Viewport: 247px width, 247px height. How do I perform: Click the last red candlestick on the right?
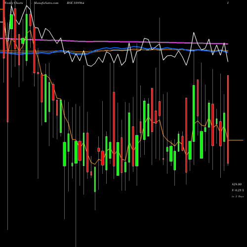(x=228, y=119)
